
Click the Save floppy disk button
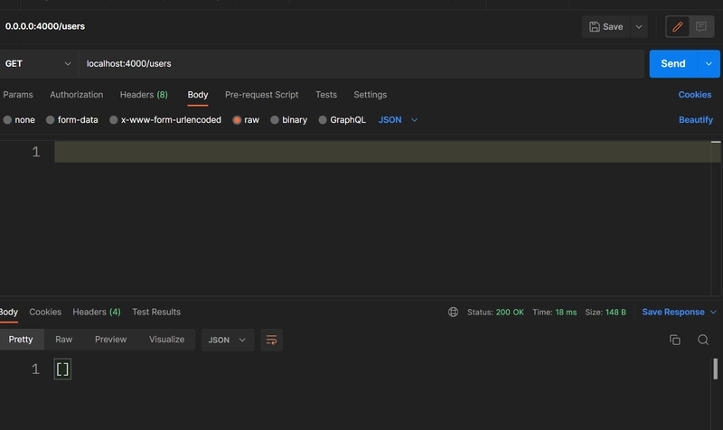606,27
